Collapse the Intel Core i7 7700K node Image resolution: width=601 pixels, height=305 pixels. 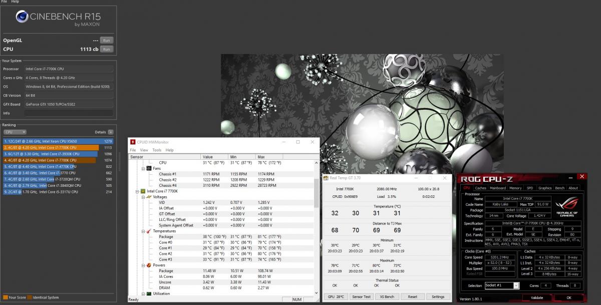[x=137, y=191]
